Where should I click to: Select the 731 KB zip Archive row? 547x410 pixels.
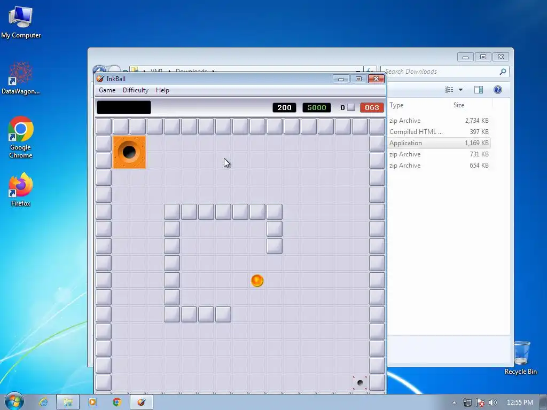[439, 154]
